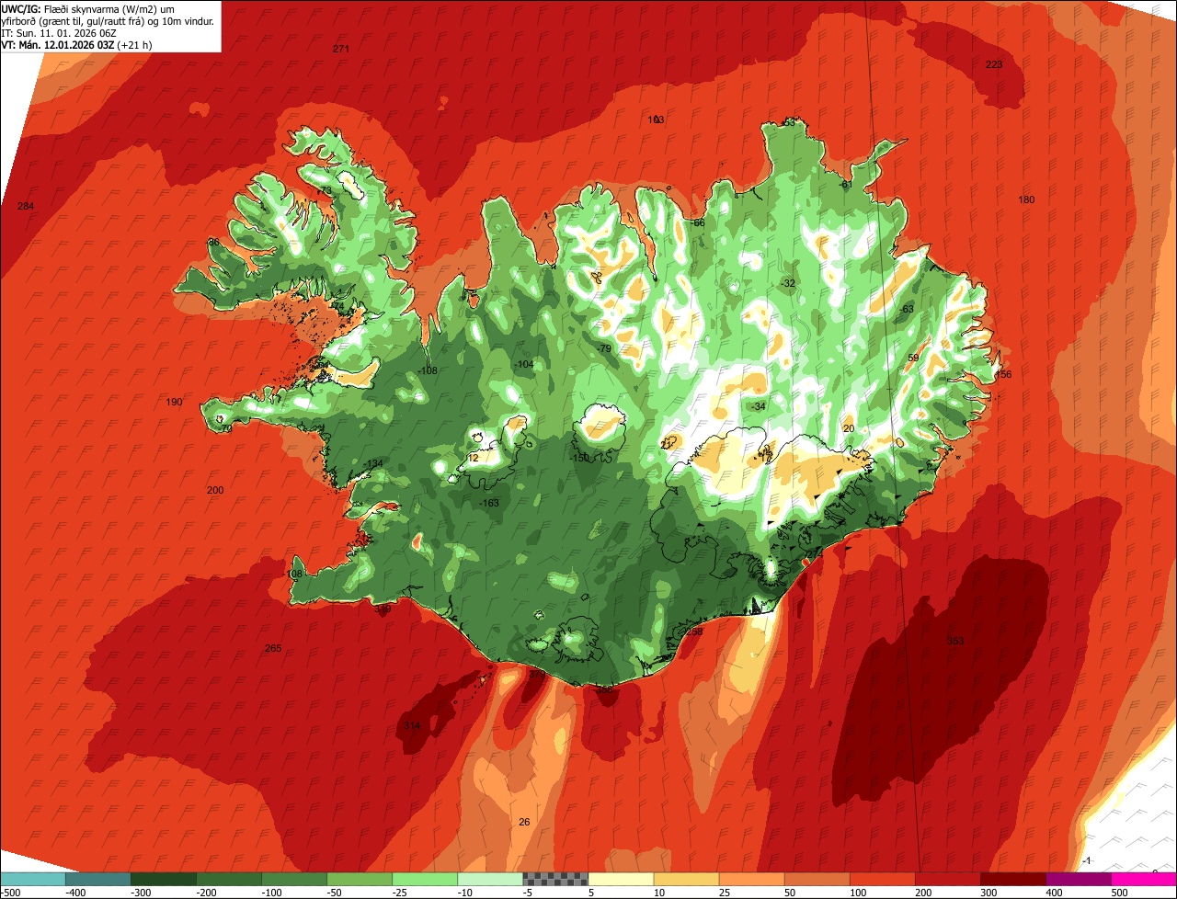Click the '-134' value on the map
Screen dimensions: 1177x899
pyautogui.click(x=373, y=463)
